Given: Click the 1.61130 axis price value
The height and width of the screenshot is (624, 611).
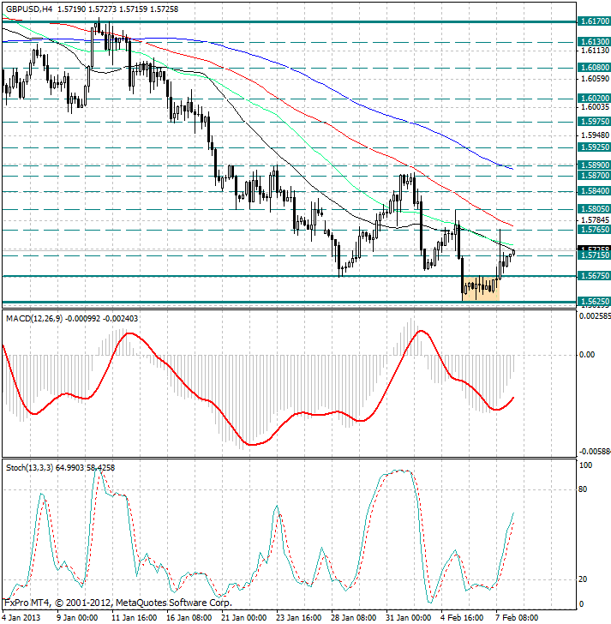Looking at the screenshot, I should (595, 51).
